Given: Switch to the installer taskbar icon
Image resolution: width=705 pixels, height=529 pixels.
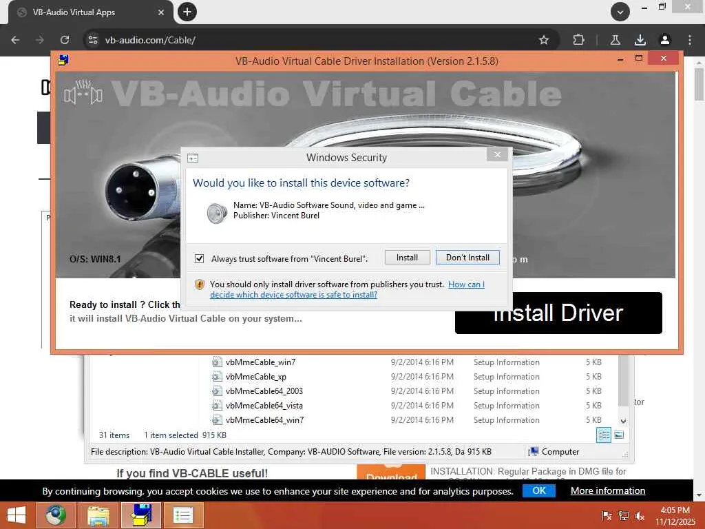Looking at the screenshot, I should [x=141, y=515].
